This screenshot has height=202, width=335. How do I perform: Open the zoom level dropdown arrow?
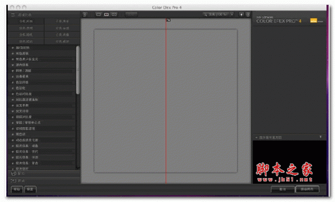pos(232,15)
